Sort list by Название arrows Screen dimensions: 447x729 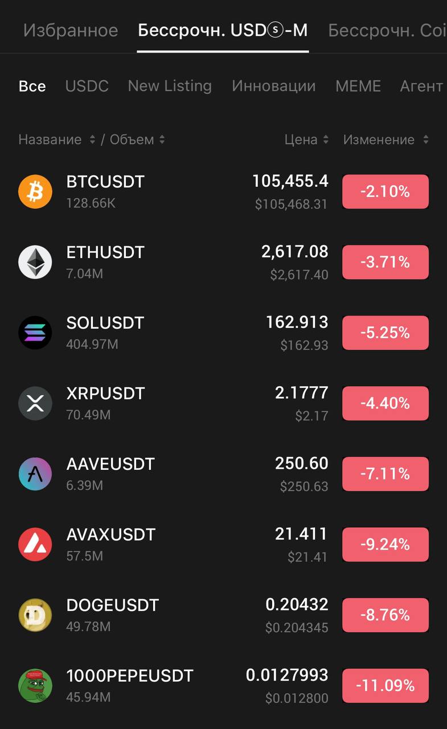pyautogui.click(x=92, y=140)
